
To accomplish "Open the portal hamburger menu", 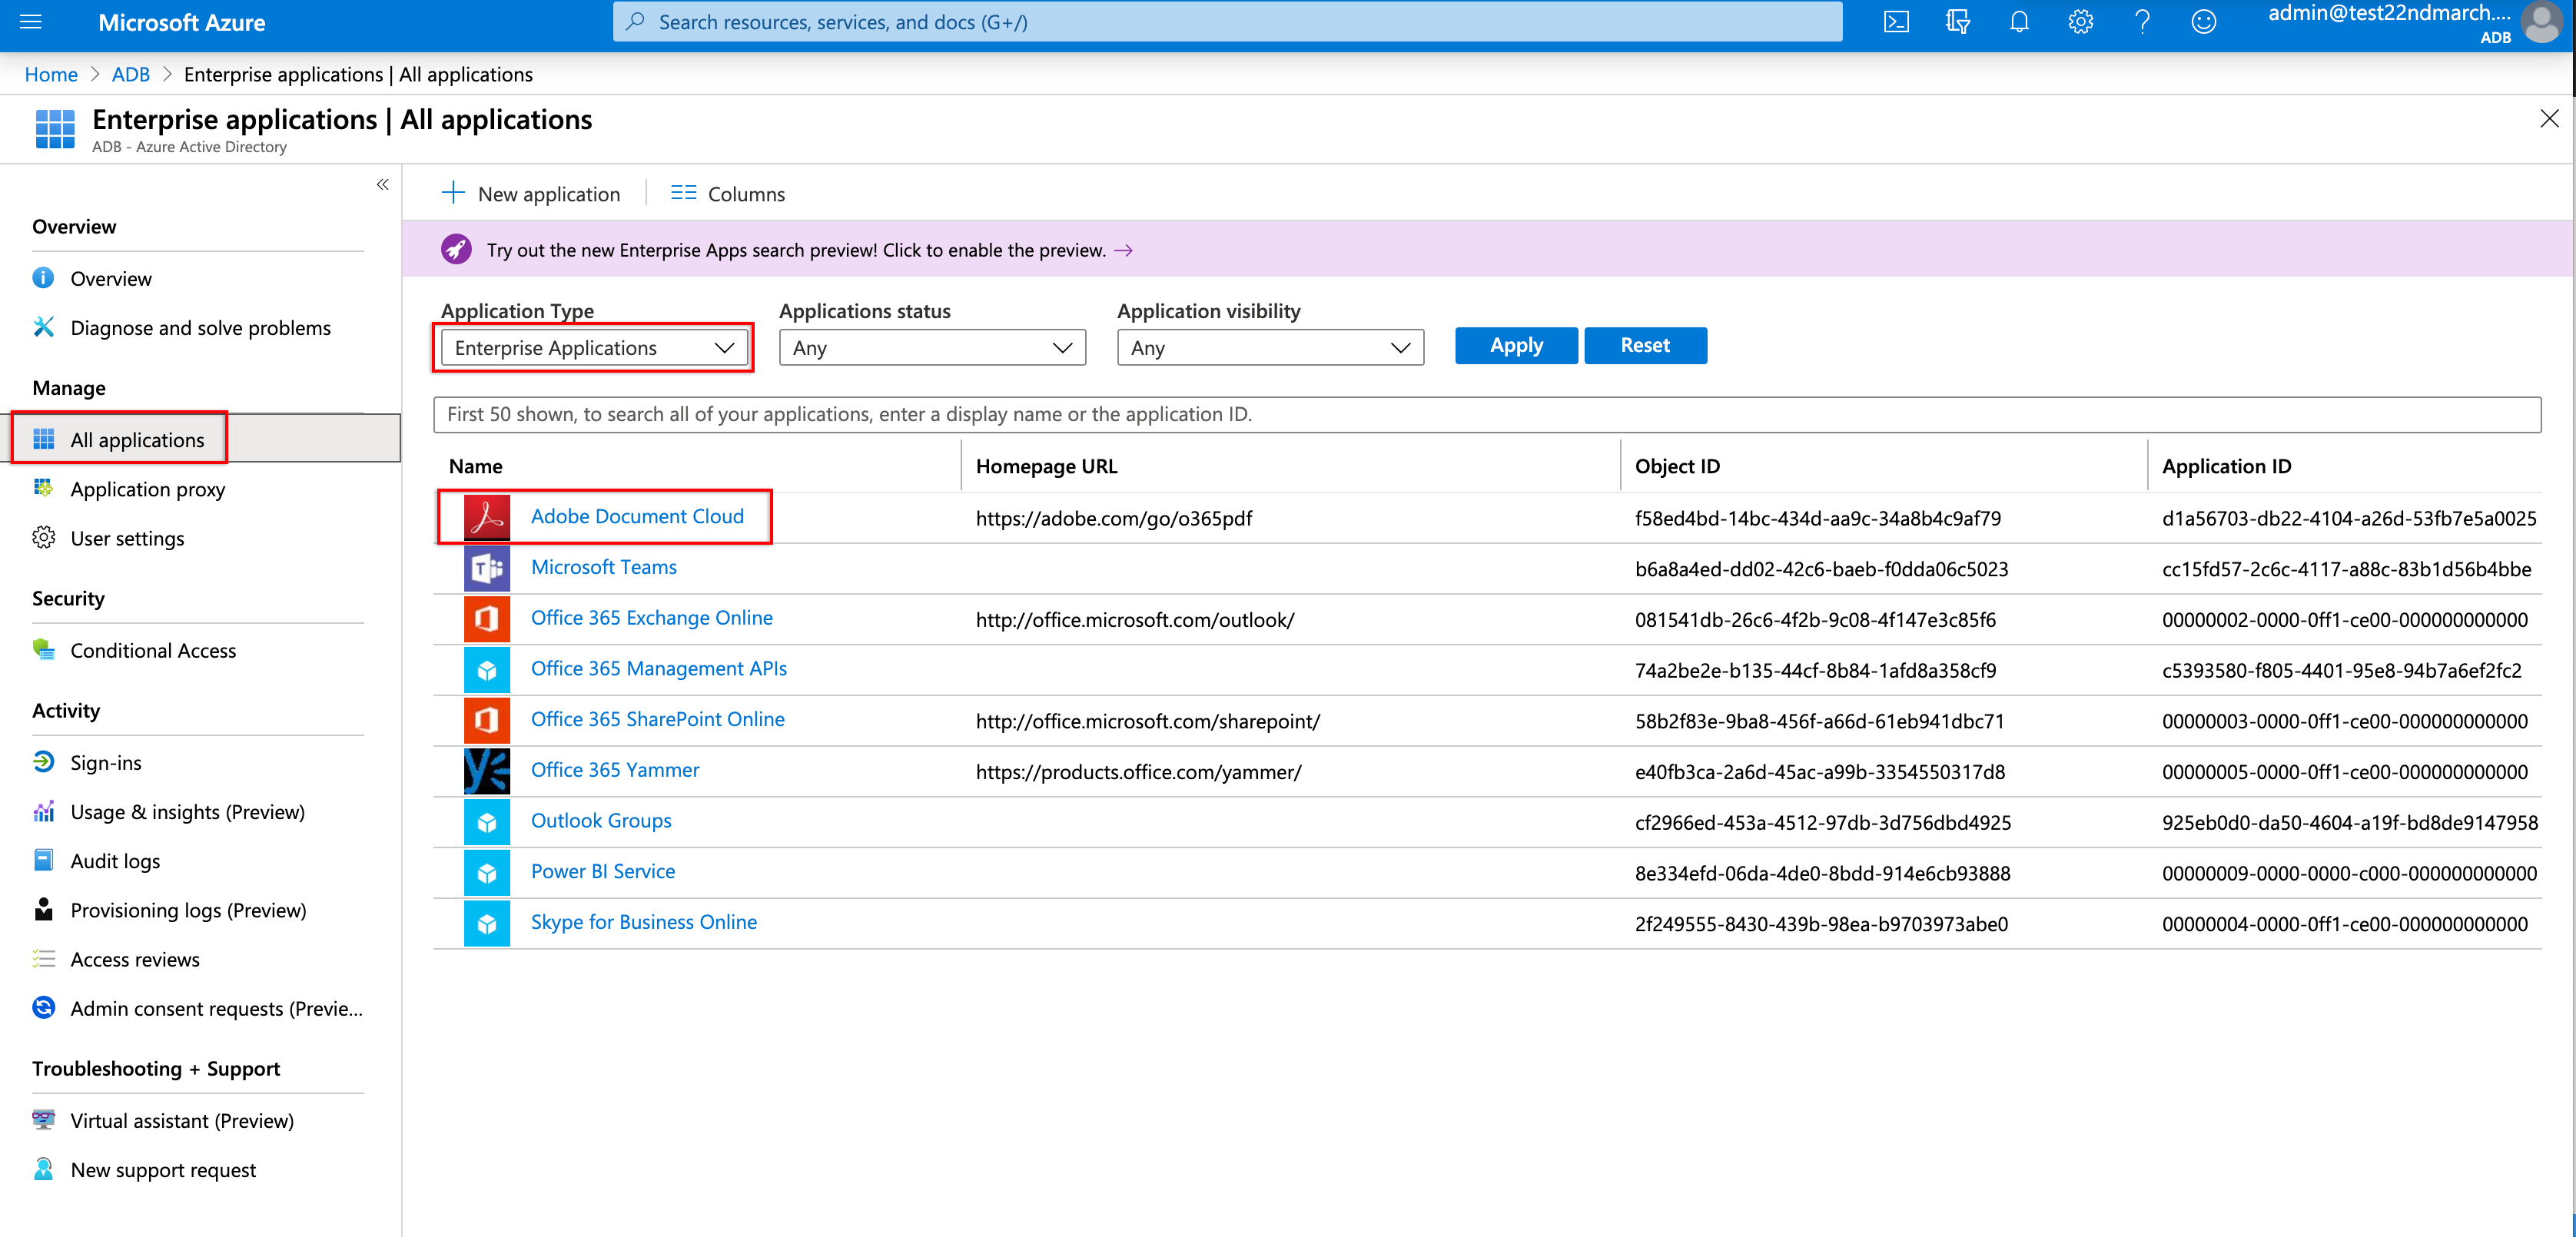I will [x=32, y=21].
